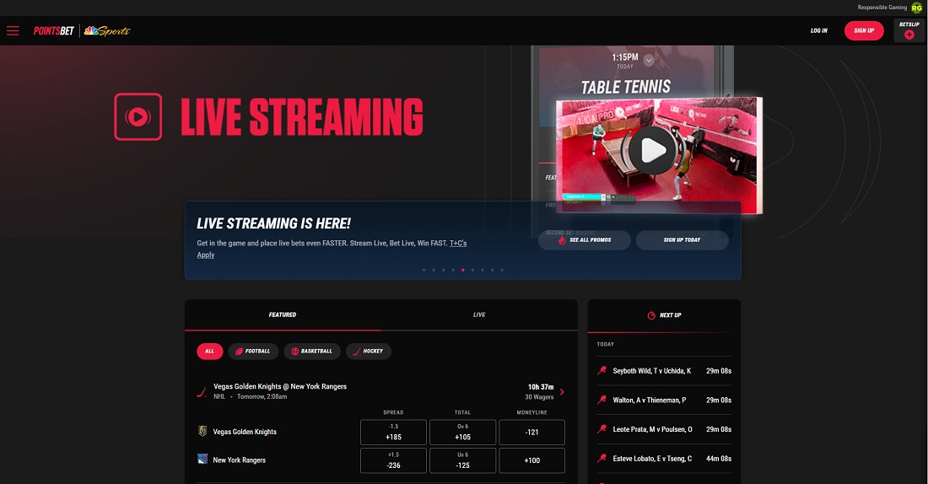
Task: Bet Rangers spread +1.5 -236
Action: 394,460
